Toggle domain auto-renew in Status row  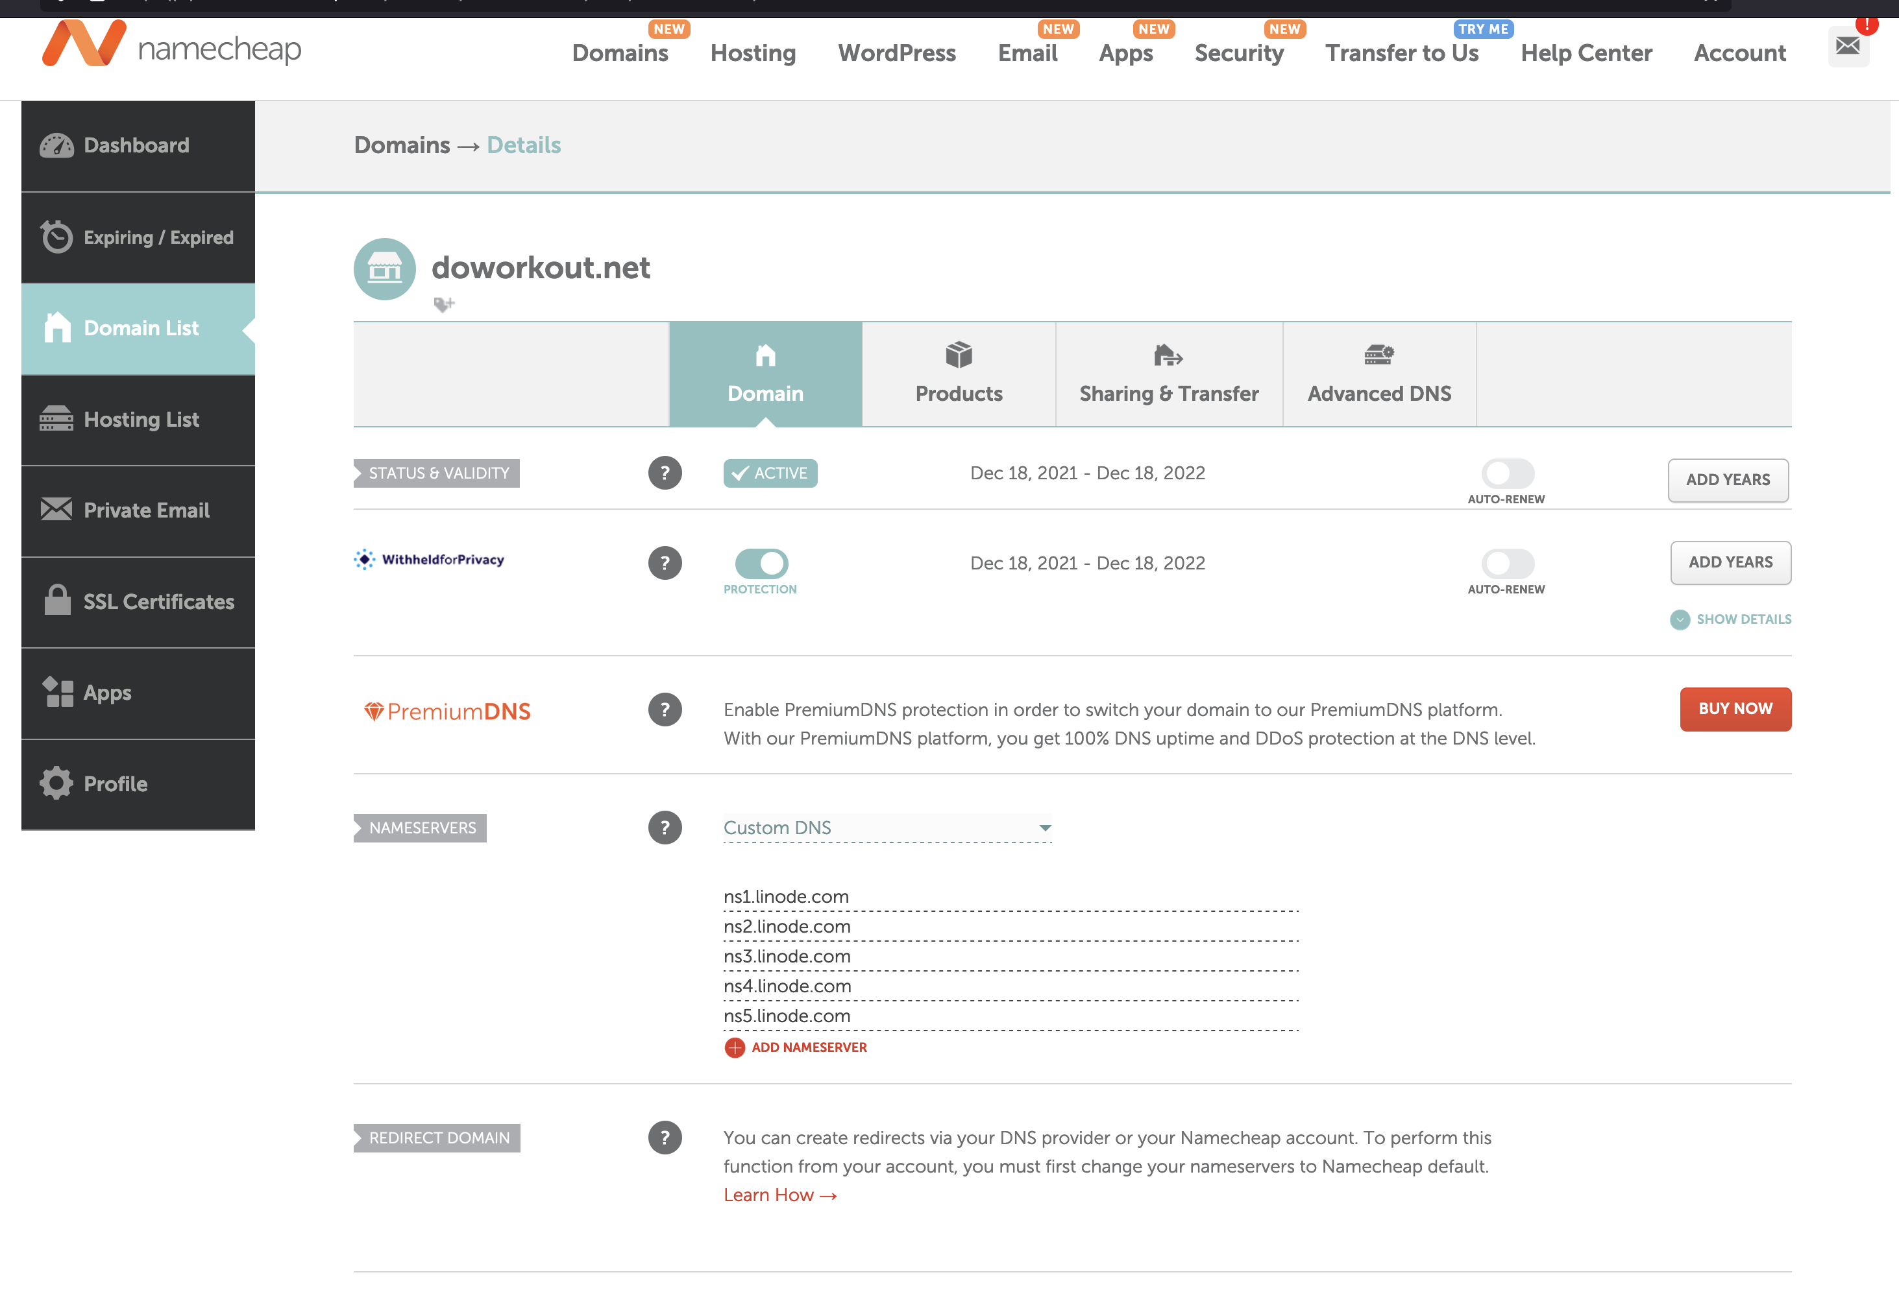tap(1508, 473)
